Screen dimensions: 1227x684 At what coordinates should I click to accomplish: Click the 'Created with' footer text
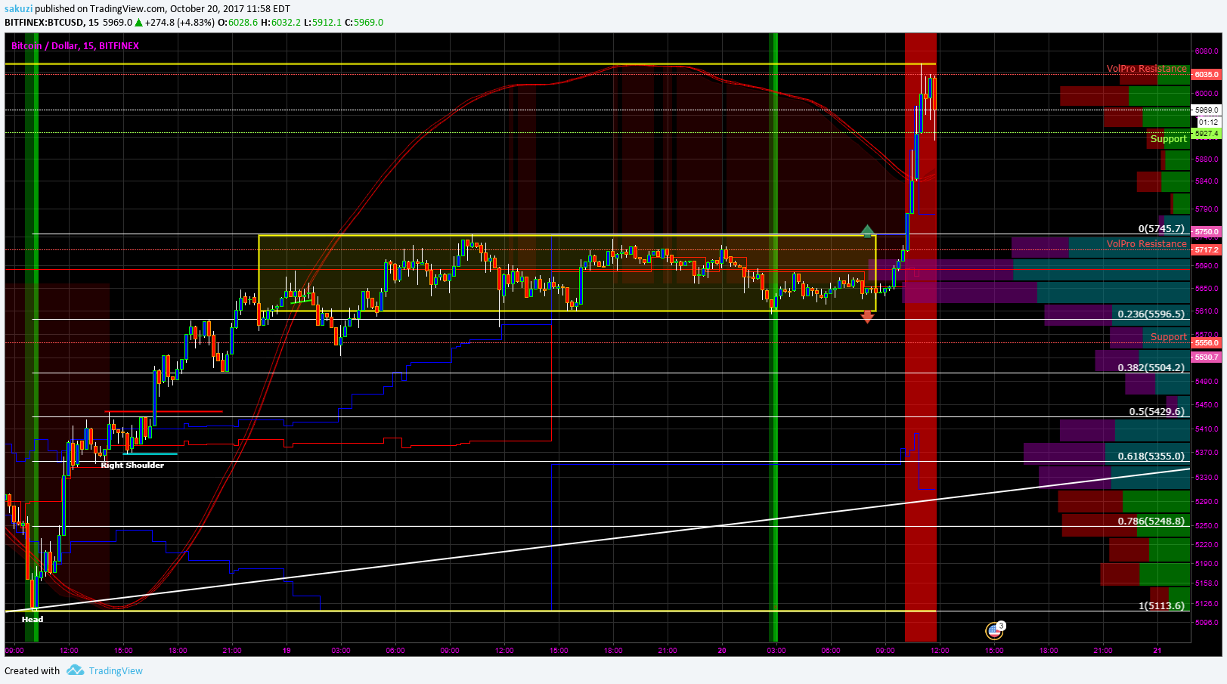point(32,670)
